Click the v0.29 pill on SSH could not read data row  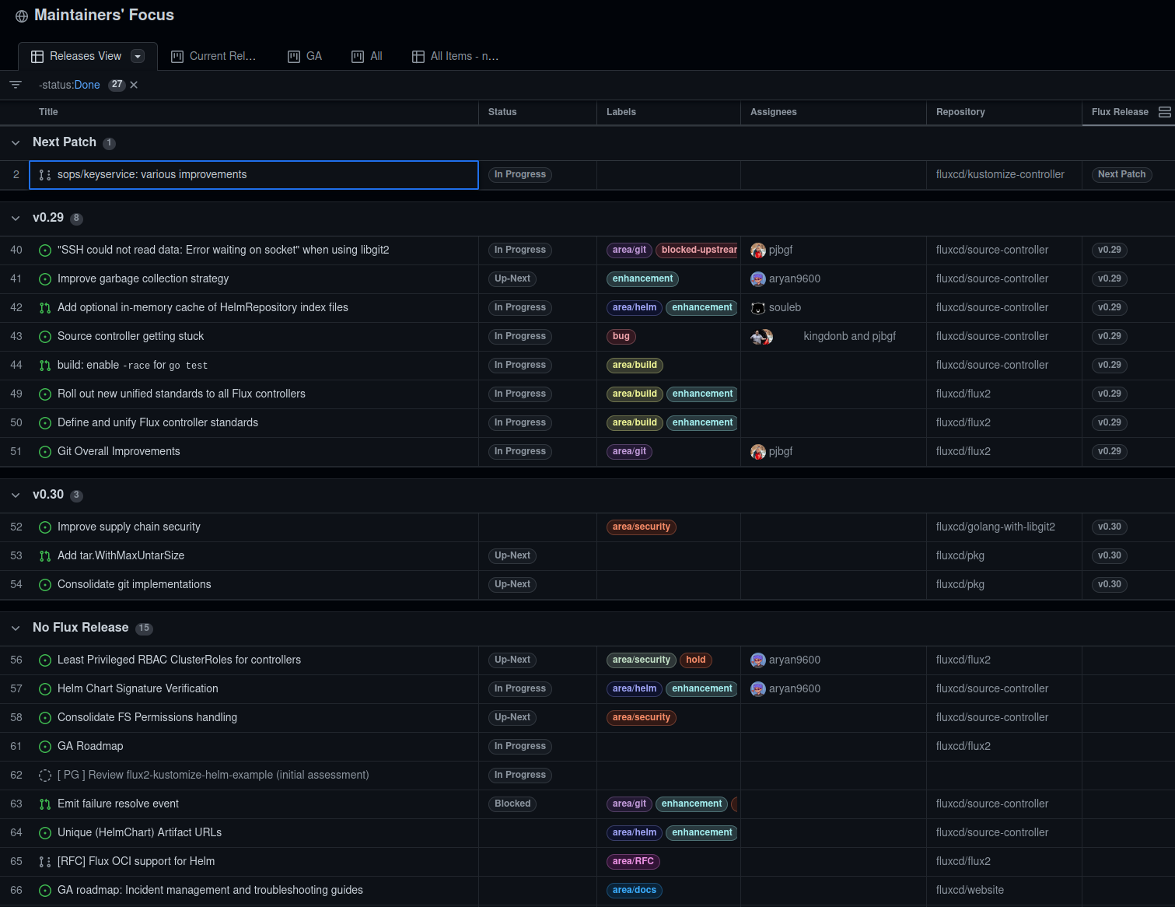[1109, 250]
